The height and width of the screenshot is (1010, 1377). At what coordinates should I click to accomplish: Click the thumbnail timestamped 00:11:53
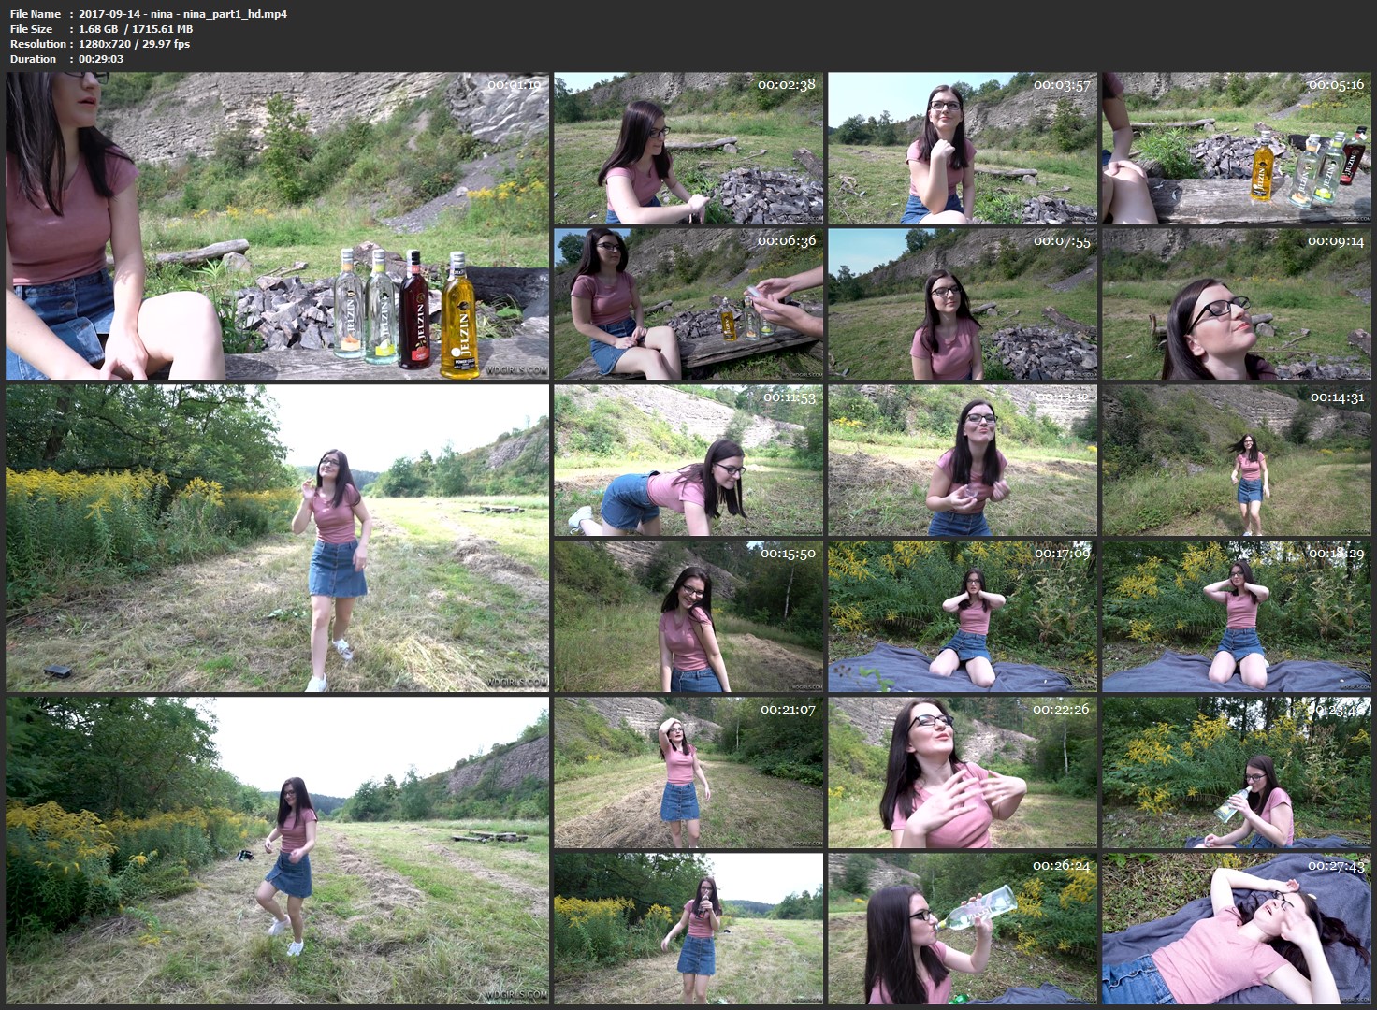[688, 460]
